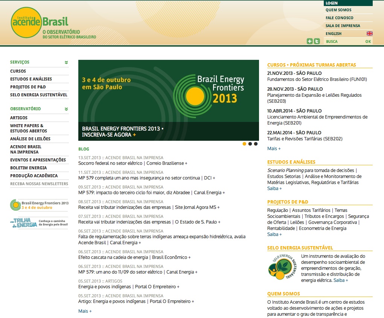Click the Estudos e Análises orange heading
The width and height of the screenshot is (384, 318).
point(291,162)
